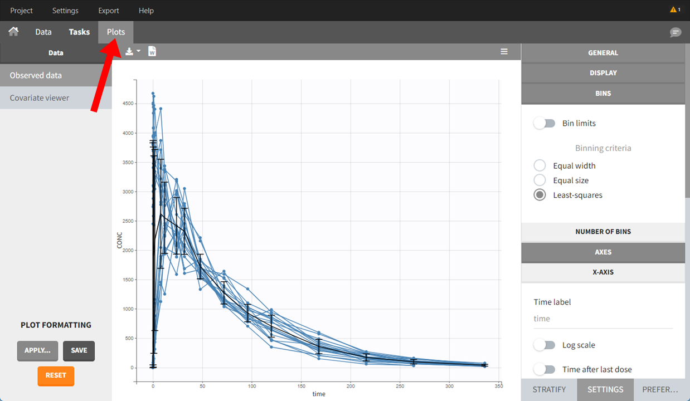
Task: Select Equal width binning criteria
Action: 540,165
